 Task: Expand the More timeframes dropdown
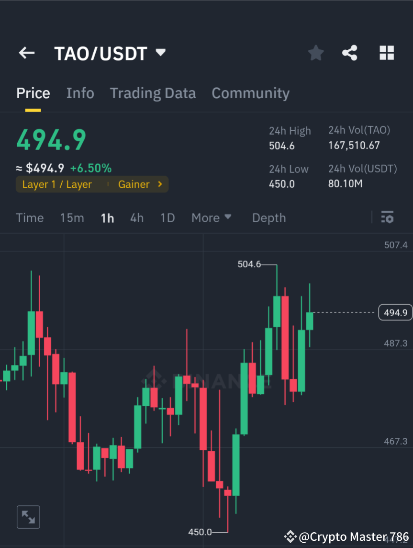pos(211,217)
